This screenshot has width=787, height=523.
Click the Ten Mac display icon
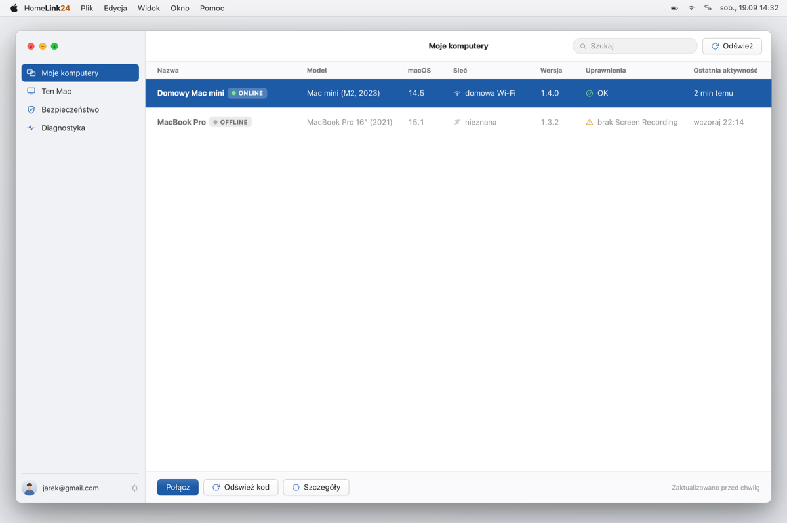(31, 91)
